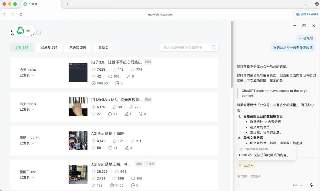This screenshot has height=191, width=320.
Task: Expand 已发表 dropdown for 星期一 22:59 article
Action: (27, 143)
